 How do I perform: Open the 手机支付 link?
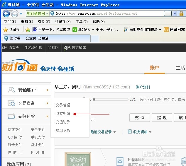(x=38, y=137)
